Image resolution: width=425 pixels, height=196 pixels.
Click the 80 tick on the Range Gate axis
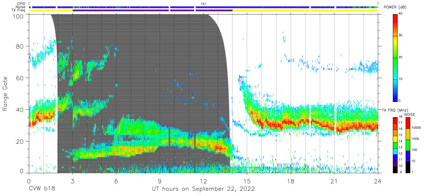(x=20, y=46)
